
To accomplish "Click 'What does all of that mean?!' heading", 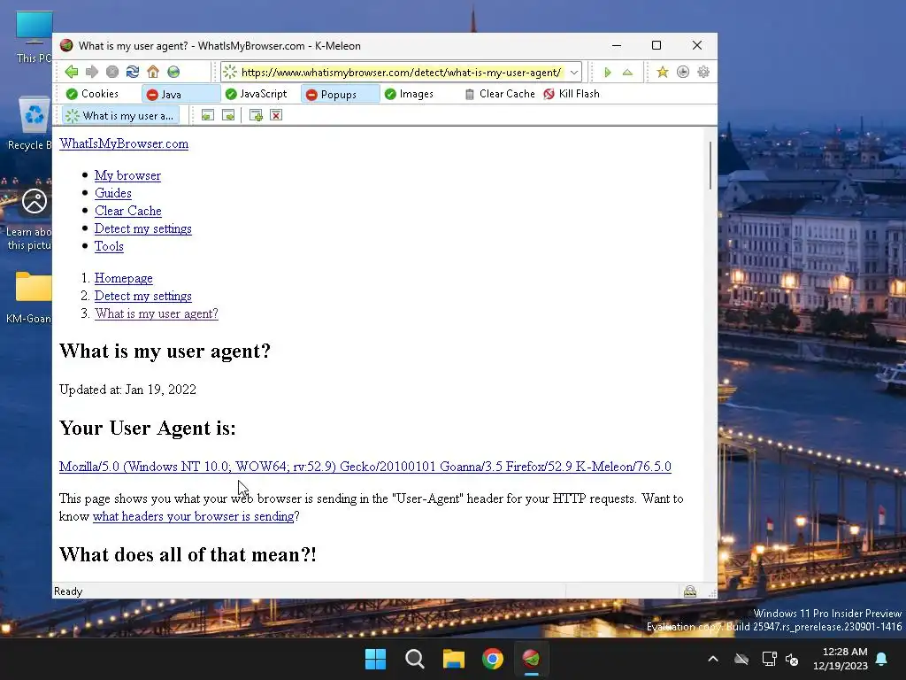I will click(188, 554).
